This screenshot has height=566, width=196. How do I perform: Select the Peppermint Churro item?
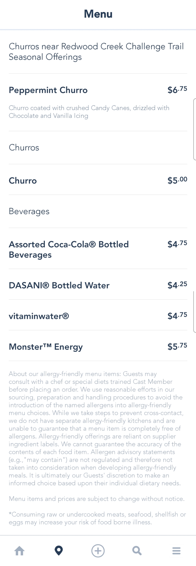(48, 90)
